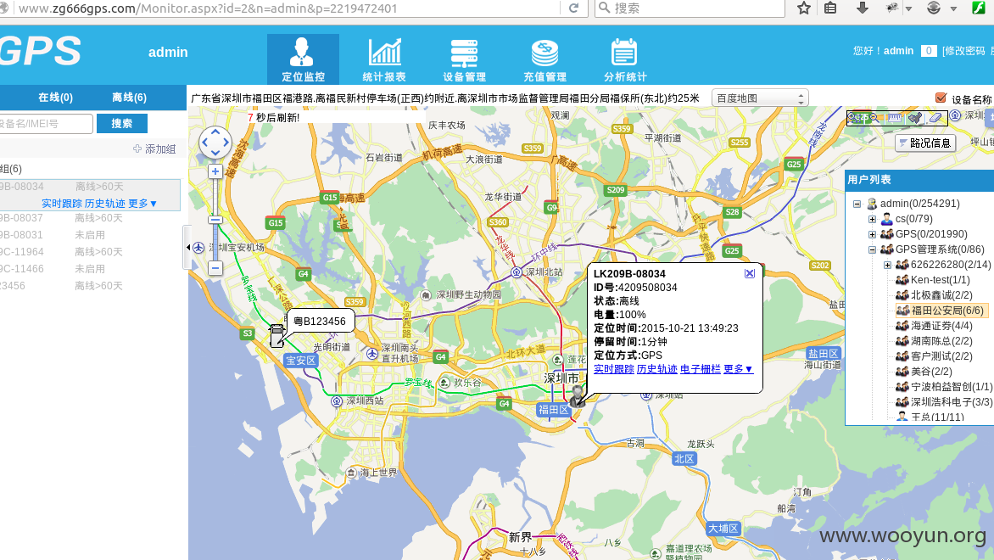Open browser downloads arrow icon

pyautogui.click(x=863, y=8)
